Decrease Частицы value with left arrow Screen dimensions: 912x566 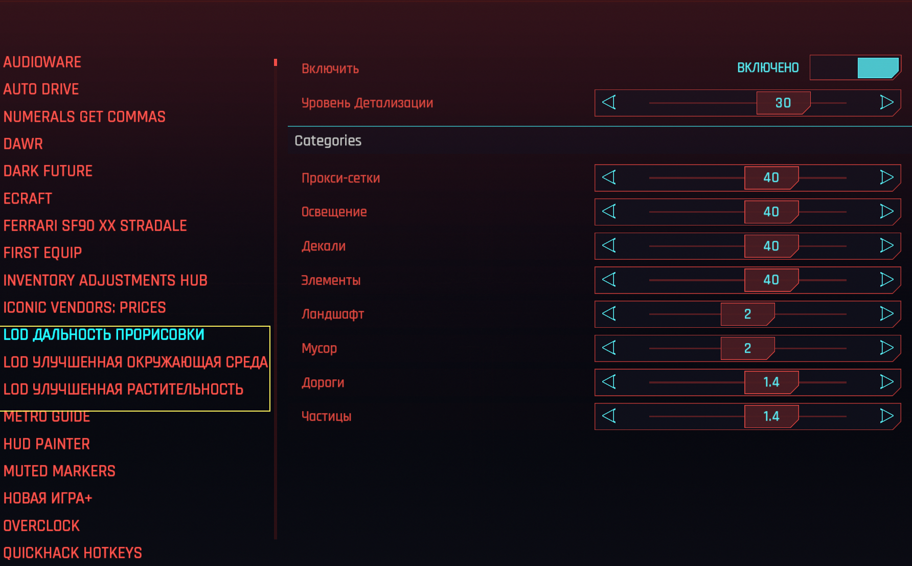(x=609, y=416)
